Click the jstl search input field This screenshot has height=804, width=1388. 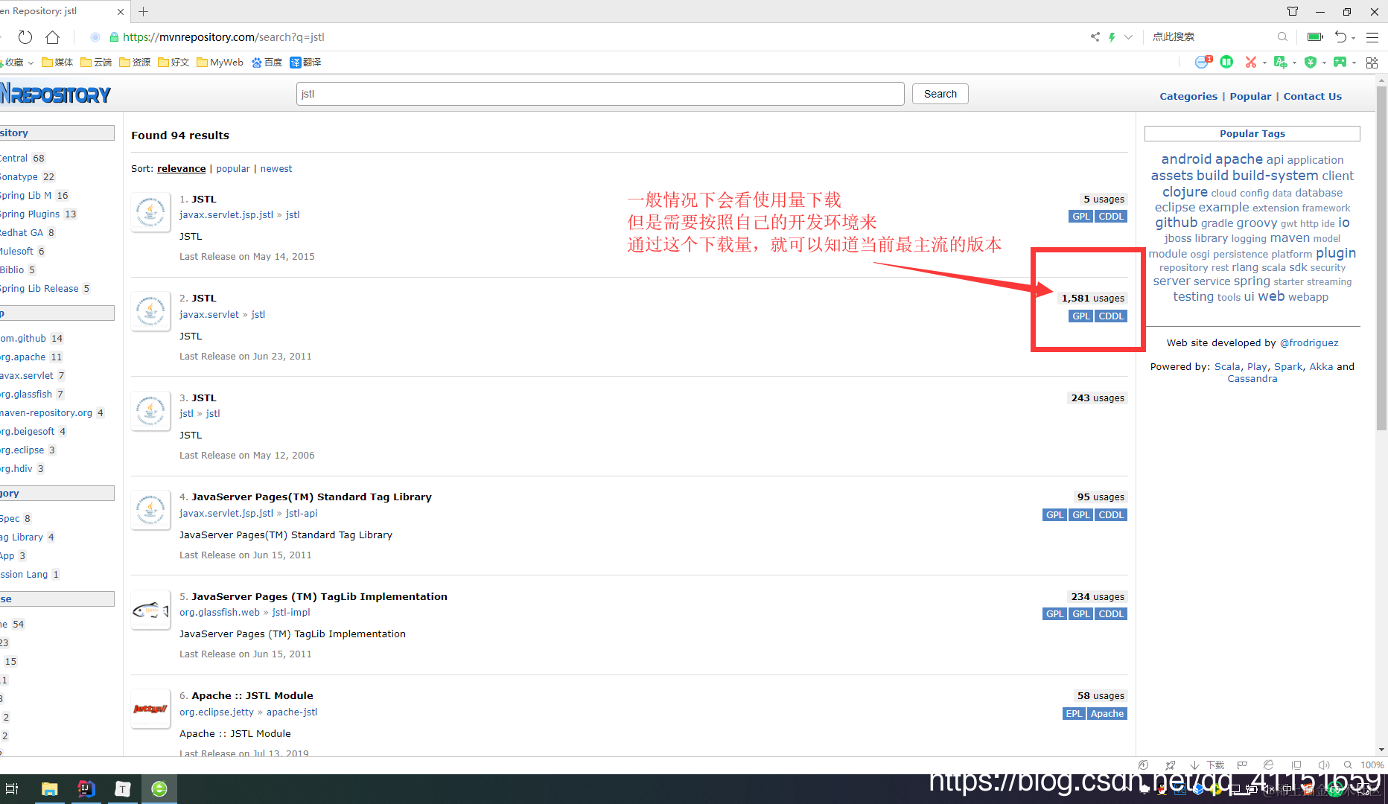(600, 94)
